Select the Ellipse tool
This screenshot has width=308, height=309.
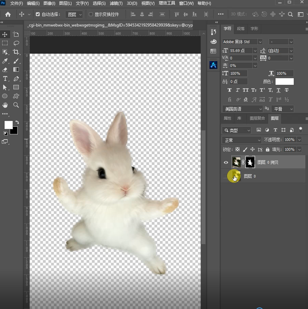(x=5, y=96)
